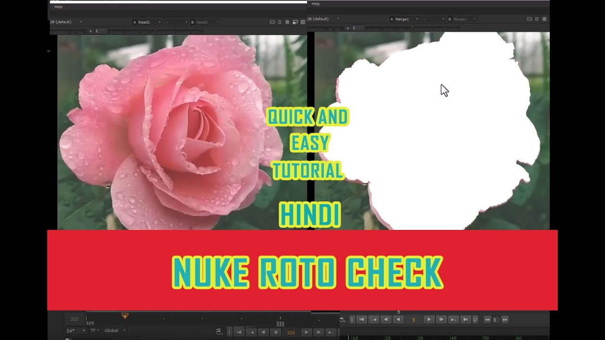Adjust the gamma slider in the left viewer
This screenshot has height=340, width=605.
(x=156, y=31)
